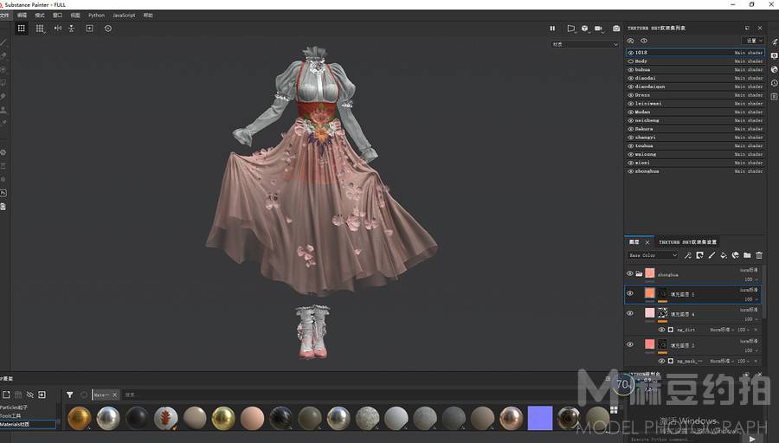Open the Base Color channel dropdown
Viewport: 779px width, 443px height.
point(653,255)
